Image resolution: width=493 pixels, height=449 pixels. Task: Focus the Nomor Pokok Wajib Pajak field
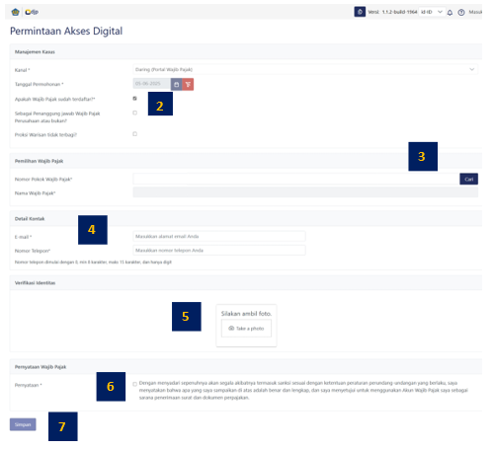click(x=296, y=179)
